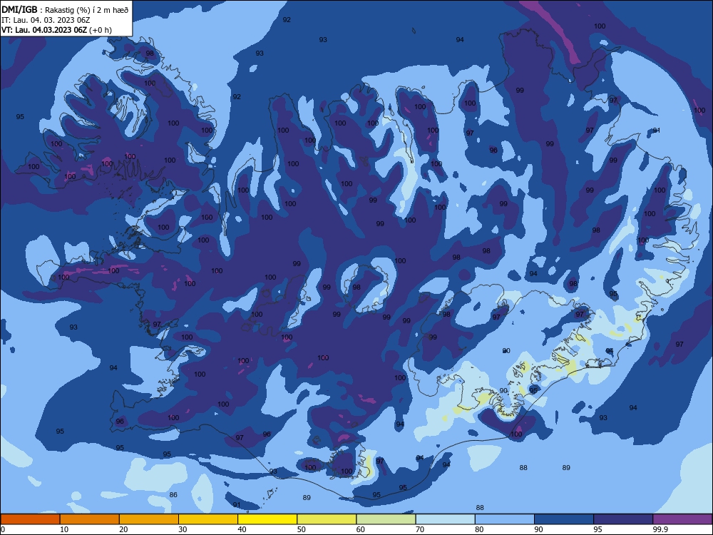Viewport: 713px width, 535px height.
Task: Click the legend scale label '20'
Action: click(x=123, y=529)
